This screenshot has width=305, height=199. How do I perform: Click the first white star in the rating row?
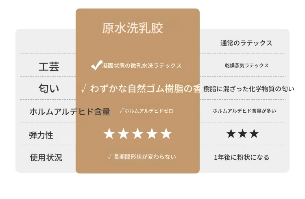point(109,133)
